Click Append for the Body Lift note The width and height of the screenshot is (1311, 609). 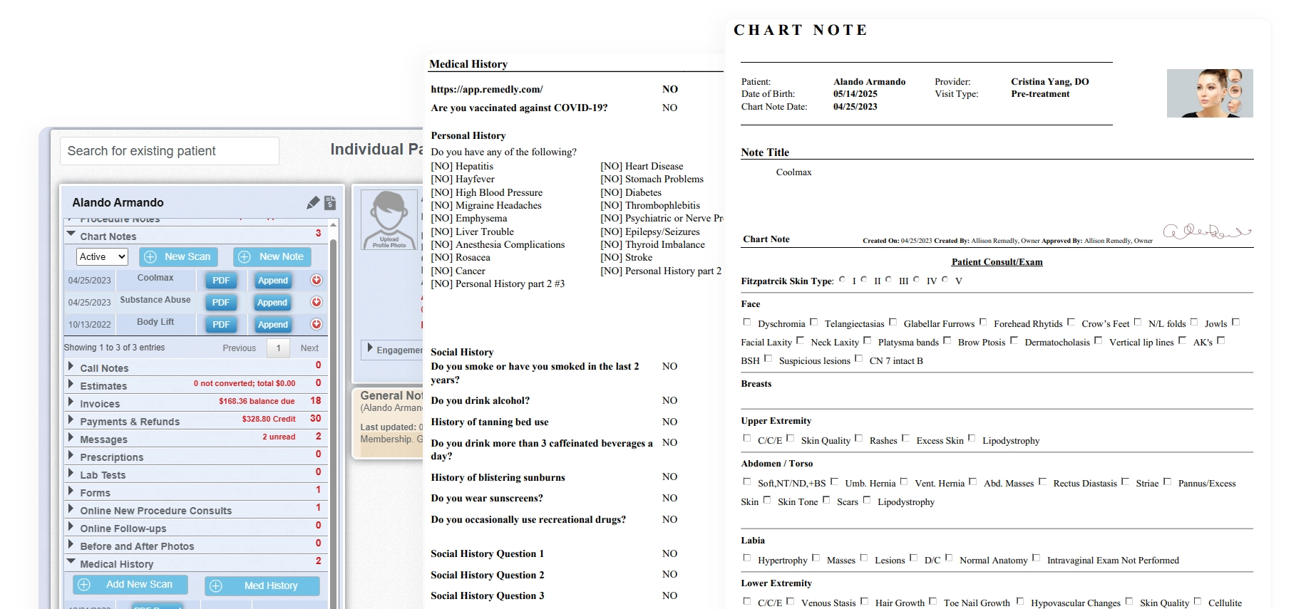coord(272,325)
